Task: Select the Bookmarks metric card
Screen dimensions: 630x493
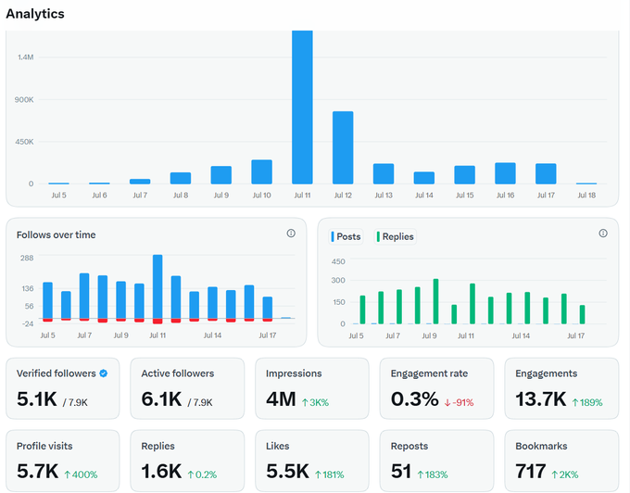Action: coord(561,461)
